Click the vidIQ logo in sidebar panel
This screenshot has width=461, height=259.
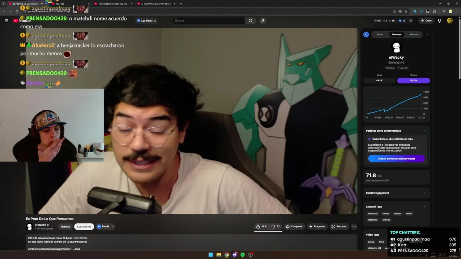click(366, 35)
